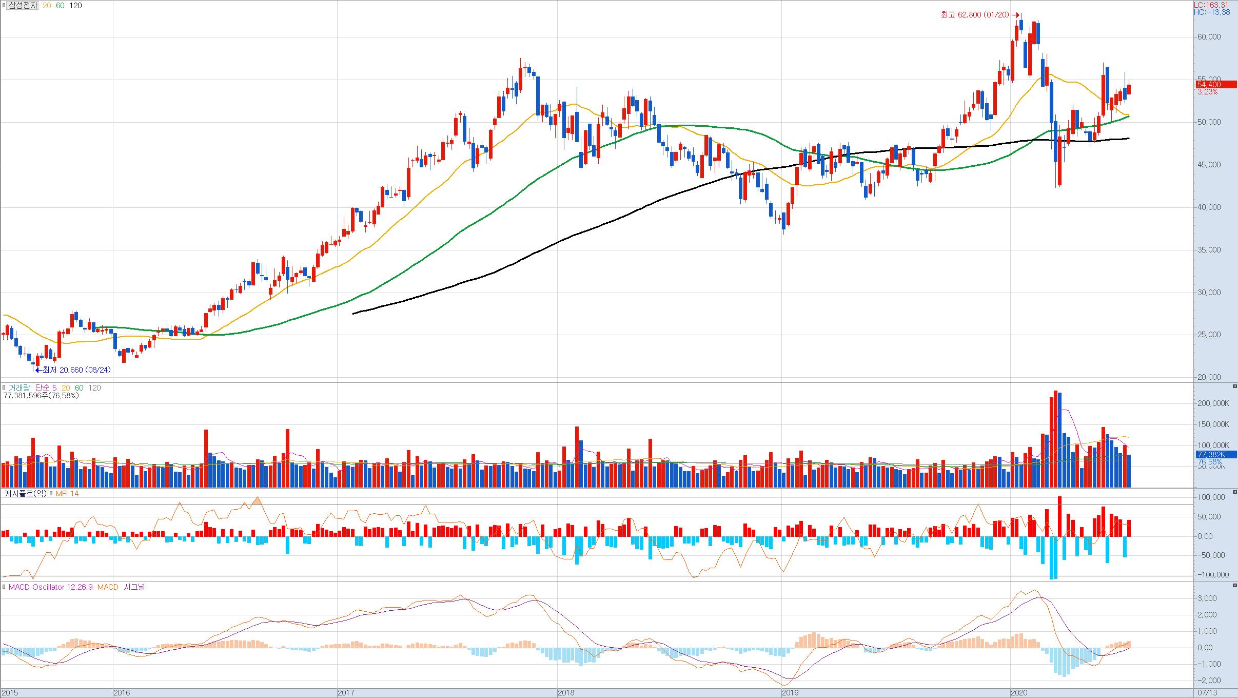This screenshot has width=1238, height=698.
Task: Click the MFI 14 indicator label
Action: click(x=67, y=494)
